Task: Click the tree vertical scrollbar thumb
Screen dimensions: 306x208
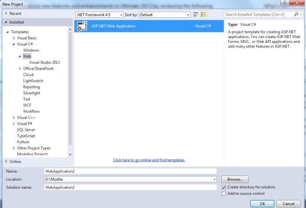Action: (x=70, y=88)
